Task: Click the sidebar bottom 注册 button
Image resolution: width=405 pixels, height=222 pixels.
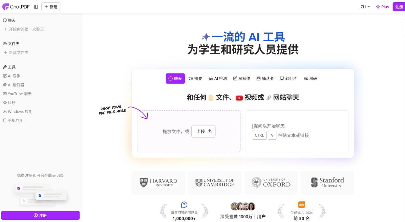Action: 40,215
